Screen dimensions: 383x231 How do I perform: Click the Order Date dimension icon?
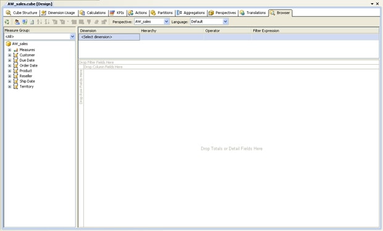(x=15, y=65)
